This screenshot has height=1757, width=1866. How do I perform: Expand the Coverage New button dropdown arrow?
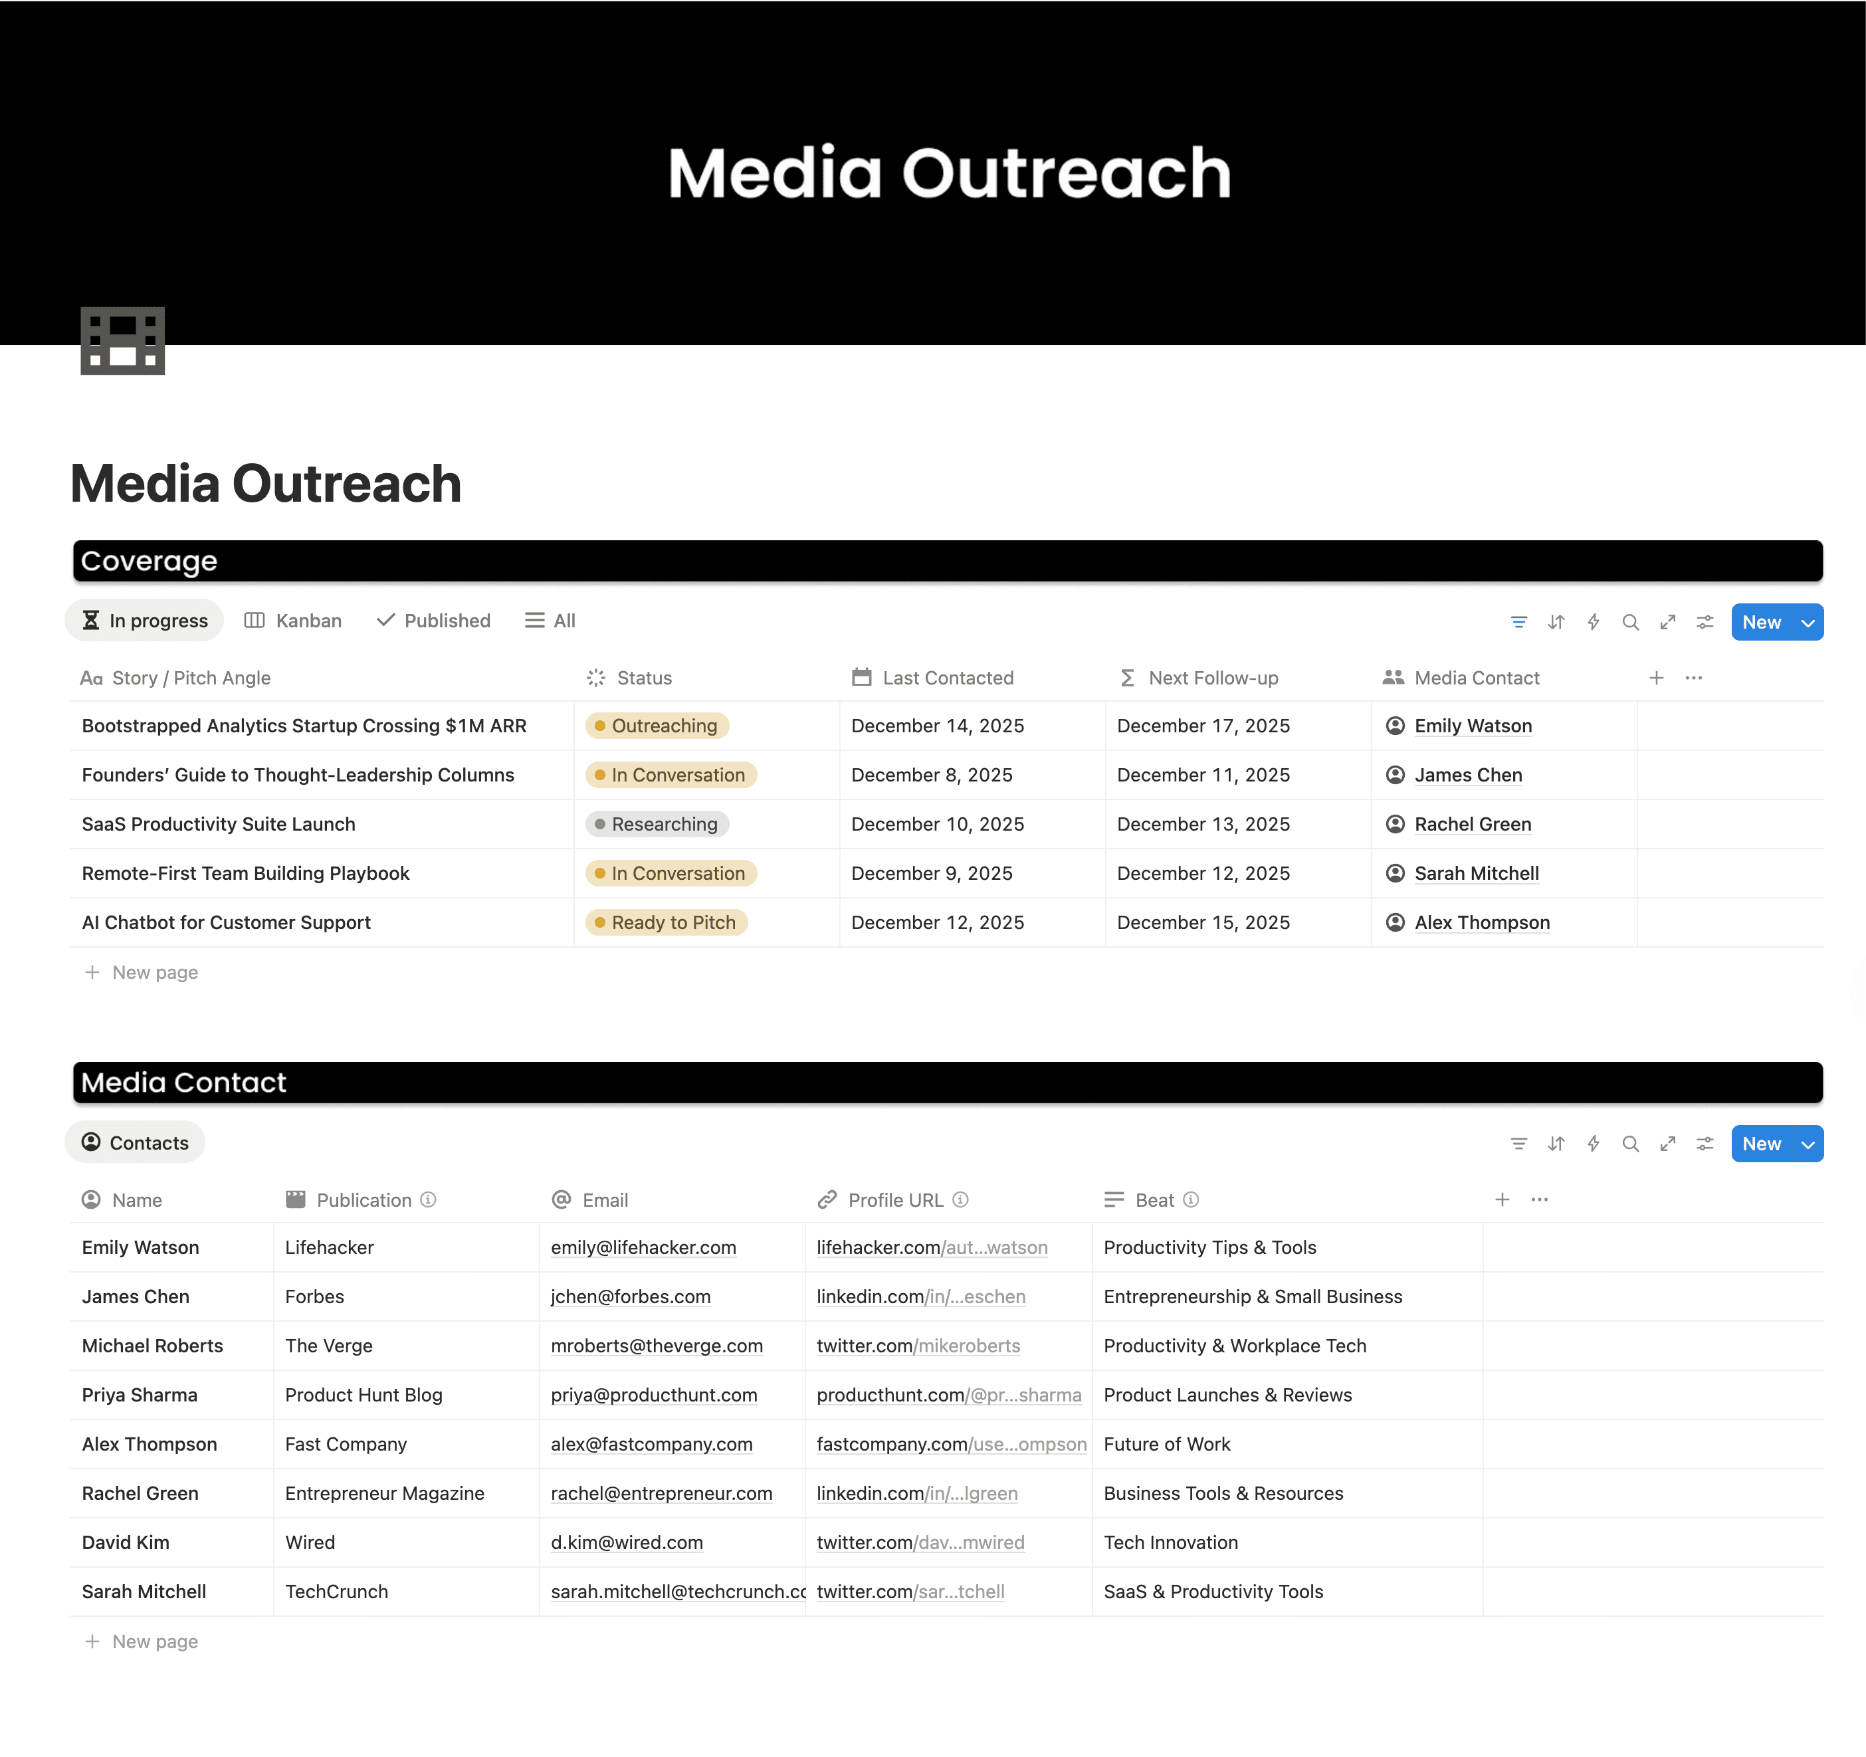coord(1807,622)
